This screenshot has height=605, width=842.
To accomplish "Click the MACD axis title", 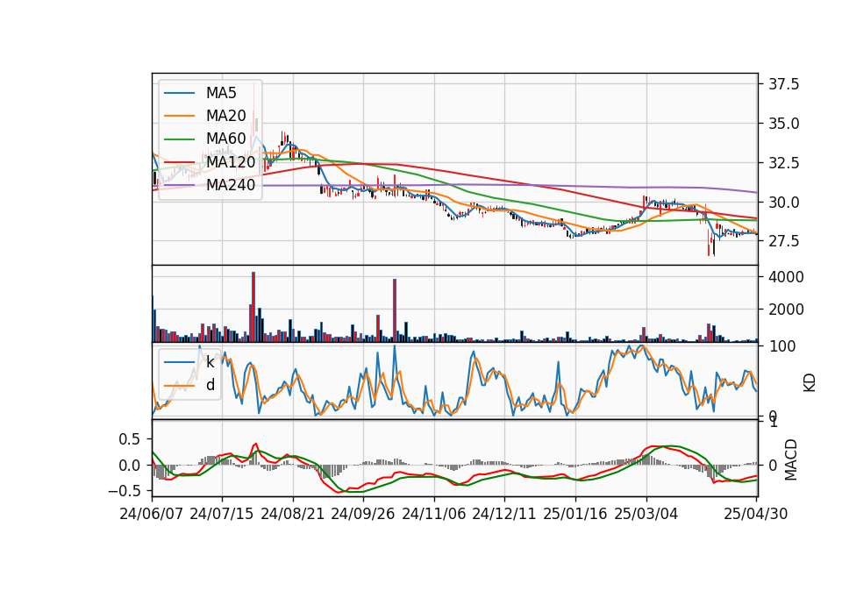I will click(x=790, y=460).
